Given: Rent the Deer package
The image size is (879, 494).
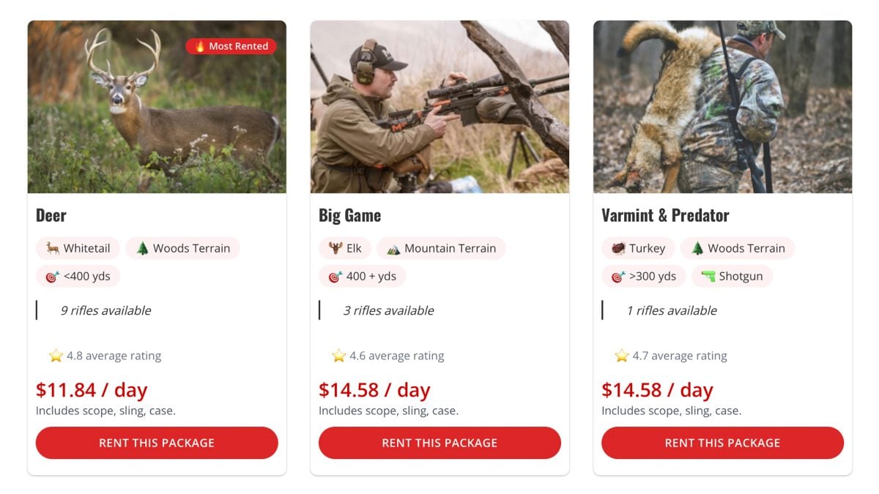Looking at the screenshot, I should coord(157,443).
